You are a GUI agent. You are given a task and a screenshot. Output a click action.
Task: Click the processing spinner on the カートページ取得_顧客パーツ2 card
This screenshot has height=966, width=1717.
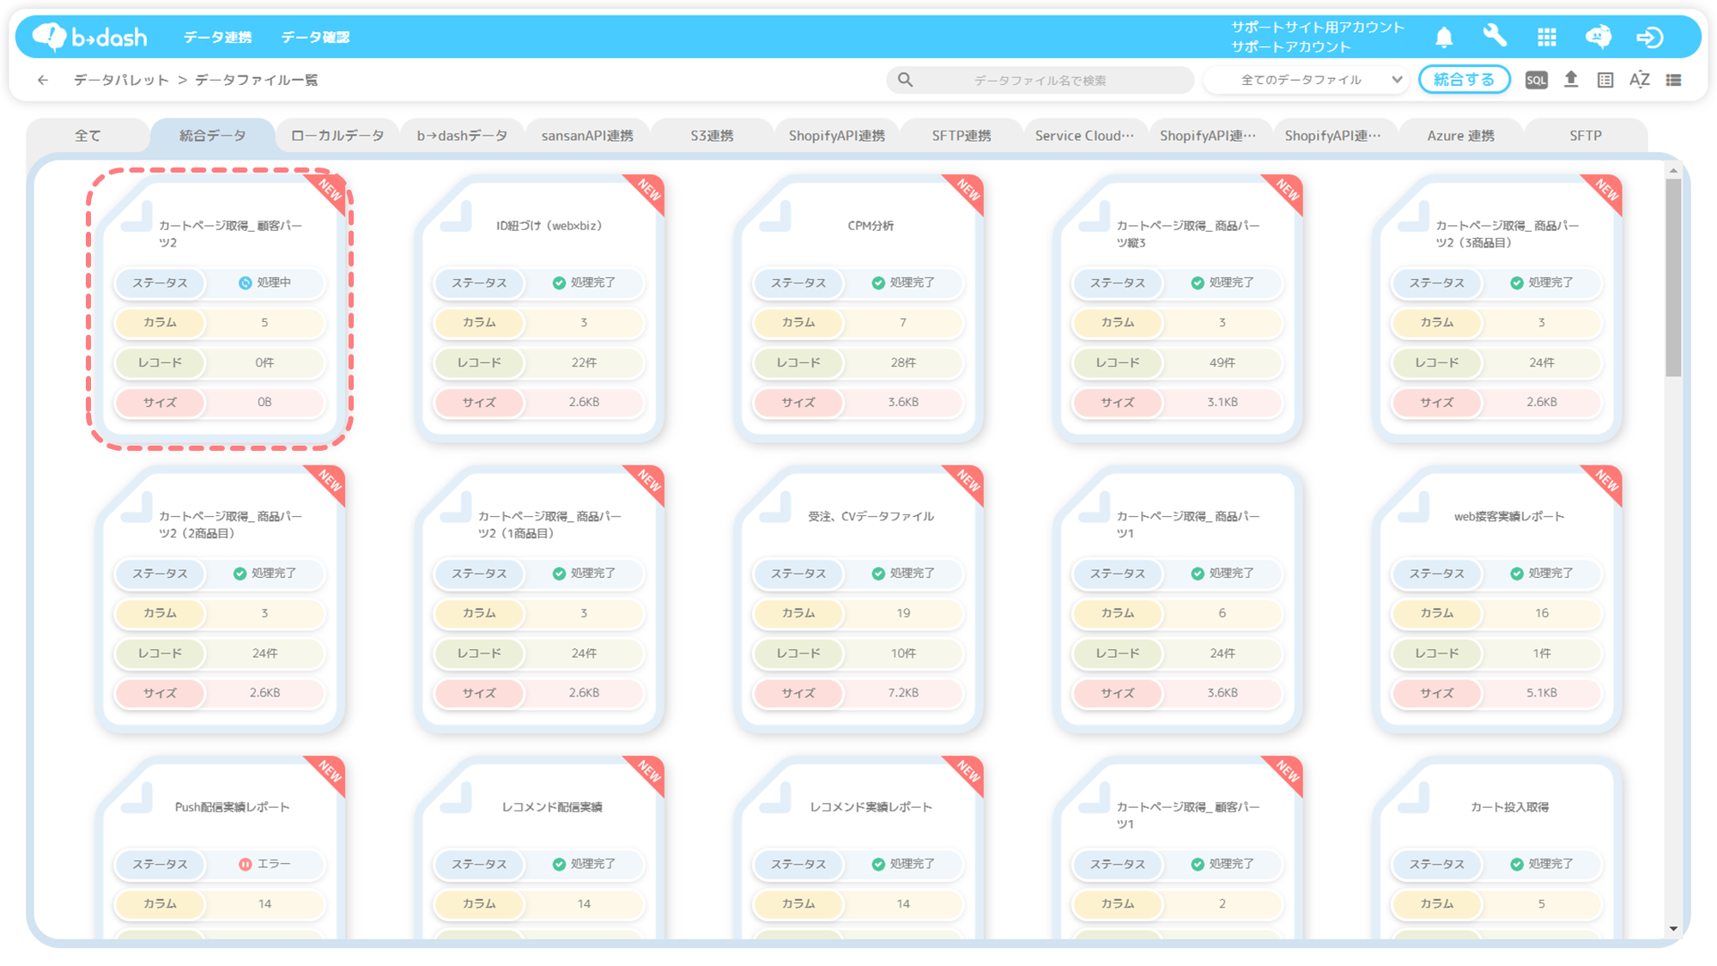pos(245,283)
